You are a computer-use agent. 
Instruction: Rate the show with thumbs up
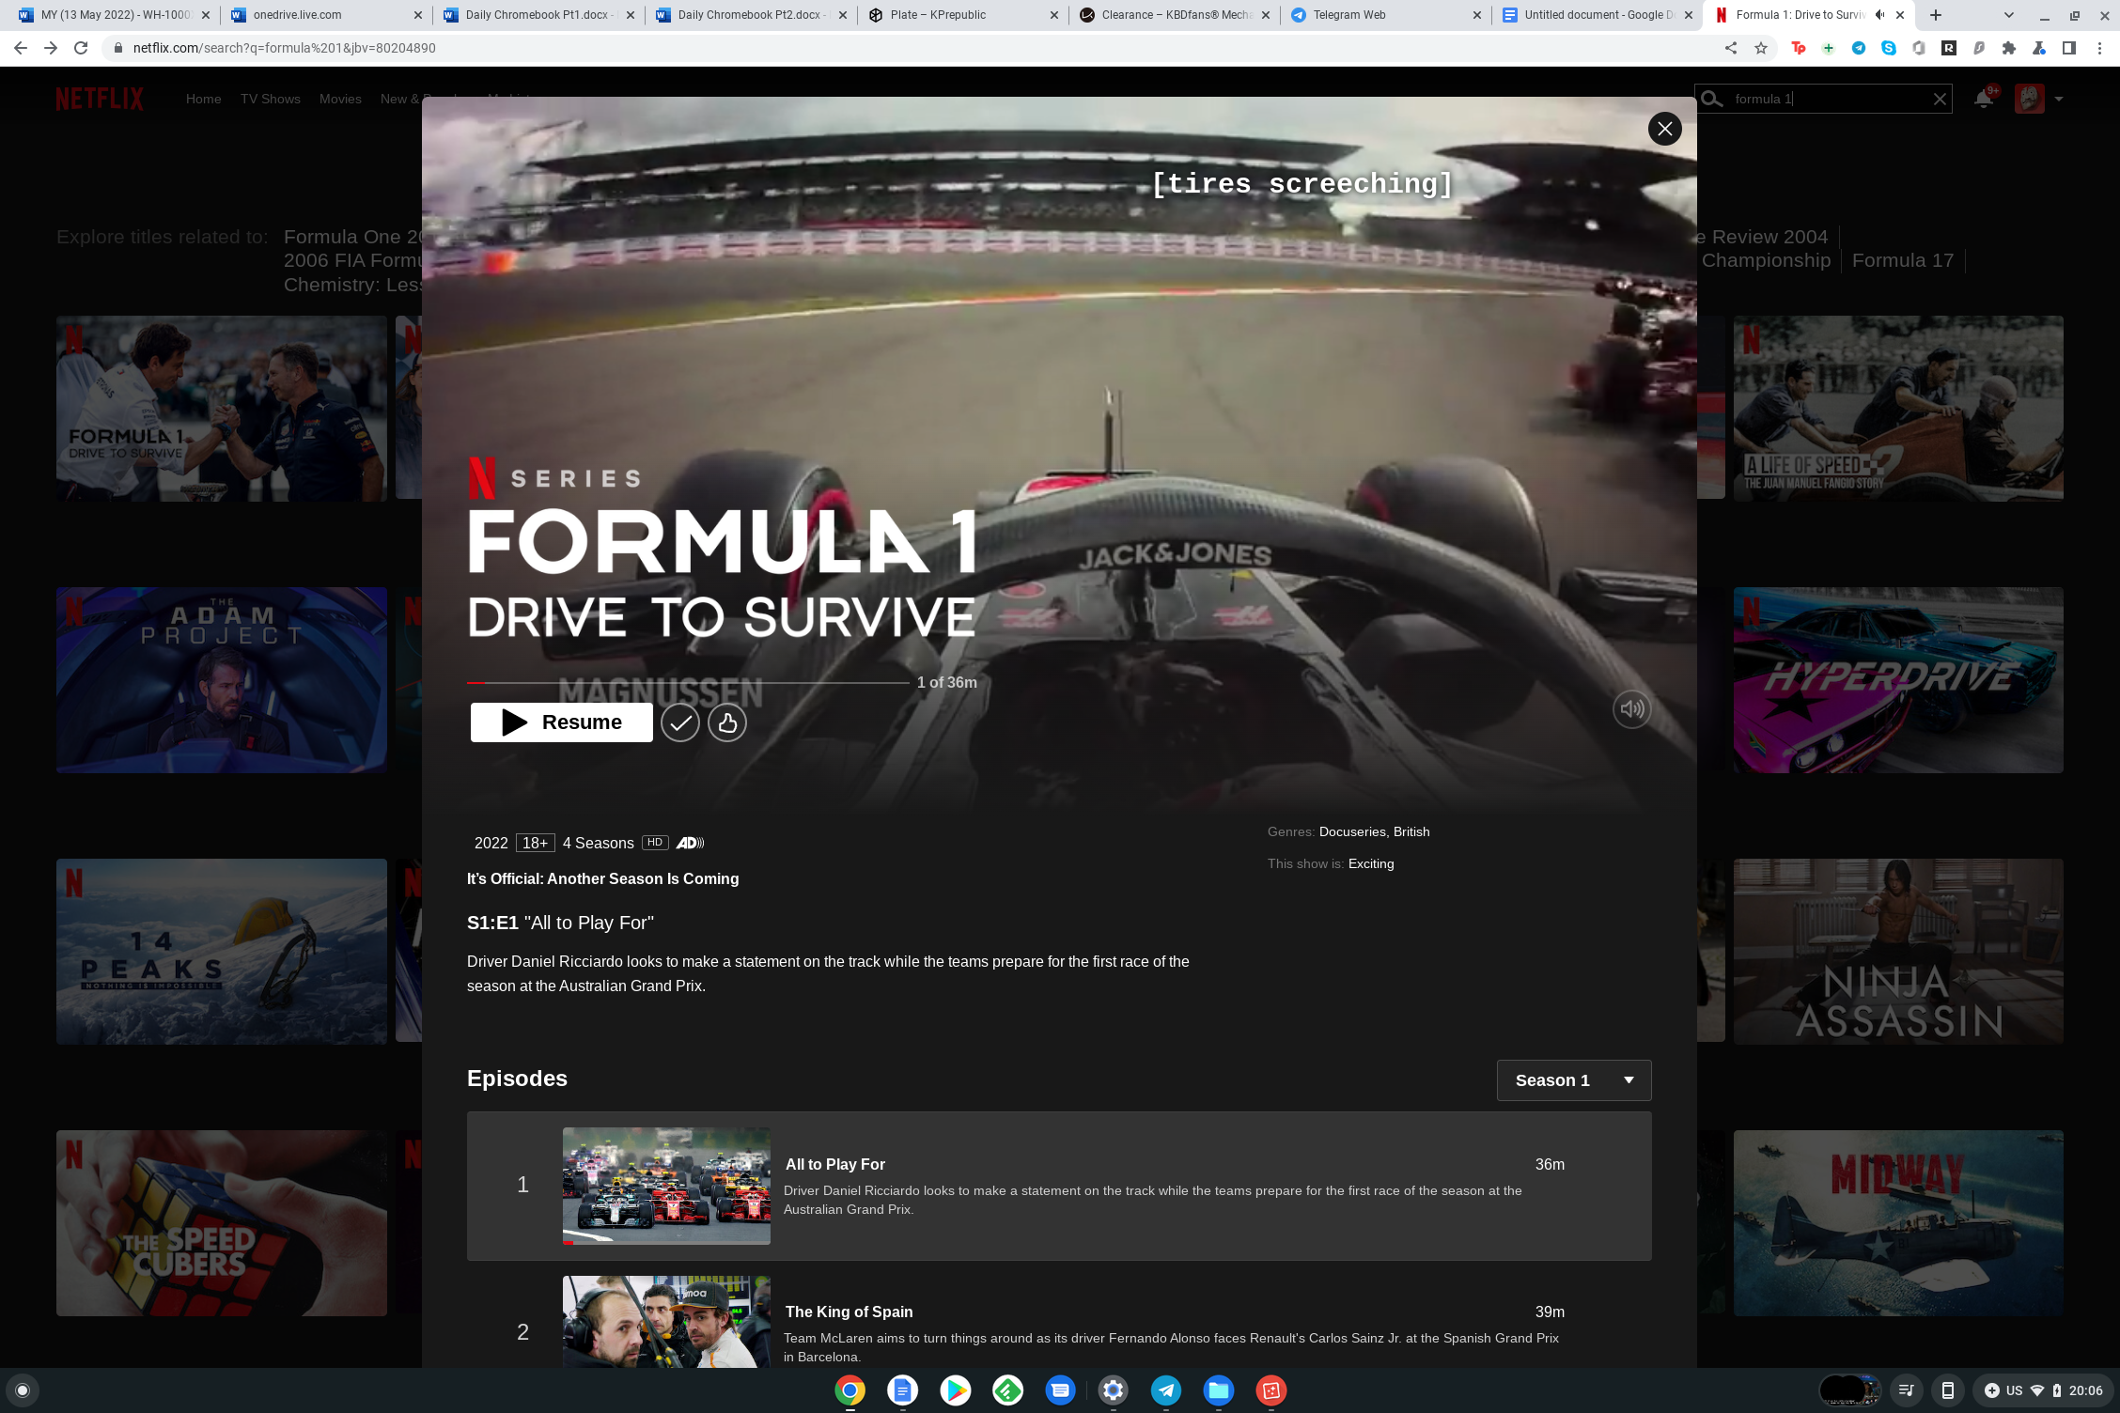click(726, 722)
